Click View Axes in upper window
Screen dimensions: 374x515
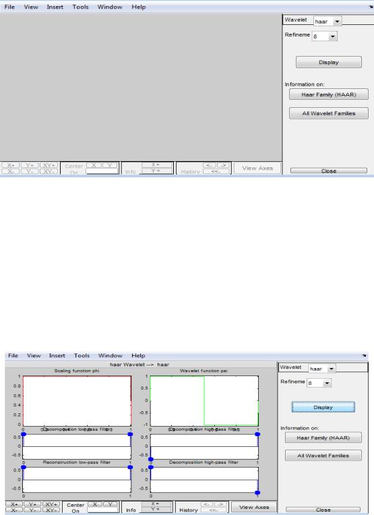(257, 168)
